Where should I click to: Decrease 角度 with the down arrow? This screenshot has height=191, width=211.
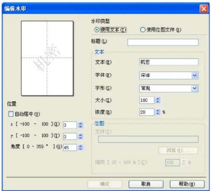(x=81, y=149)
